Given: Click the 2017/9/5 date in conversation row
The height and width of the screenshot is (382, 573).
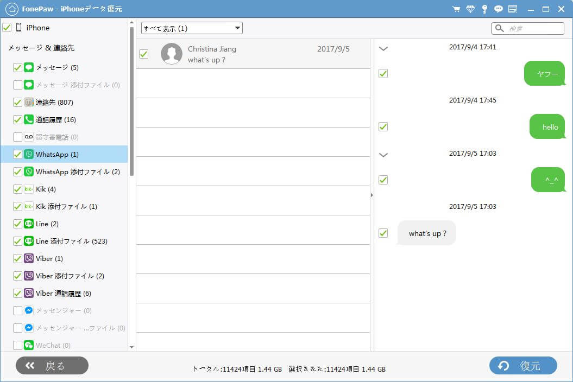Looking at the screenshot, I should [333, 49].
